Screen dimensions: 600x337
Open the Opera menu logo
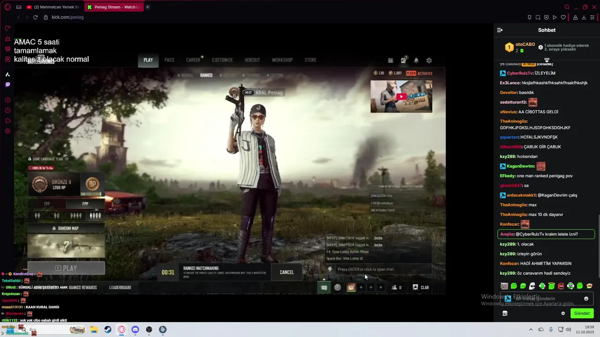[x=7, y=7]
